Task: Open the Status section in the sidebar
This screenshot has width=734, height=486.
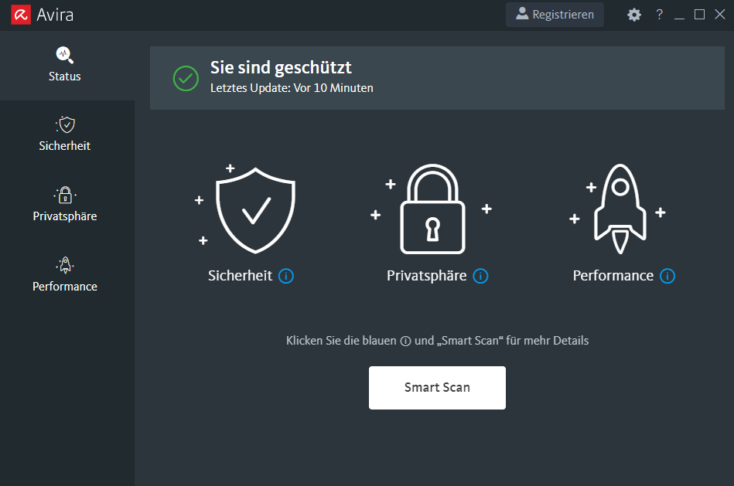Action: pos(64,65)
